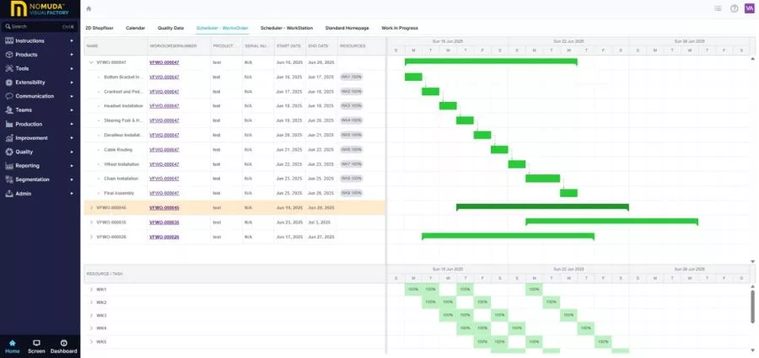
Task: Open the Communication sidebar menu icon
Action: [x=9, y=96]
